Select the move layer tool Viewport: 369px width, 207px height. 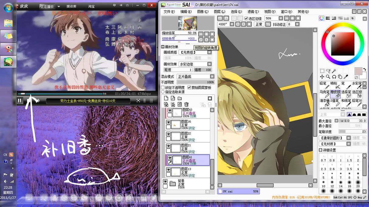[322, 77]
